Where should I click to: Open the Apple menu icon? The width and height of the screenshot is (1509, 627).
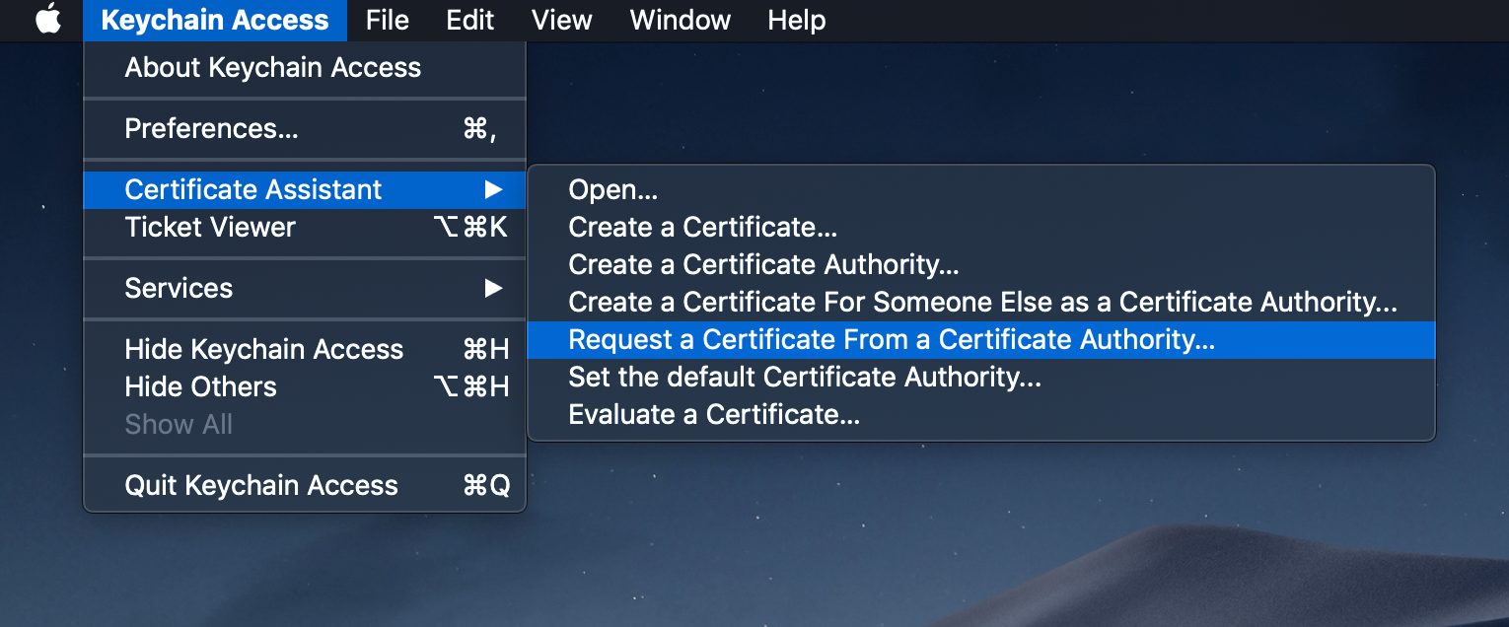coord(48,20)
